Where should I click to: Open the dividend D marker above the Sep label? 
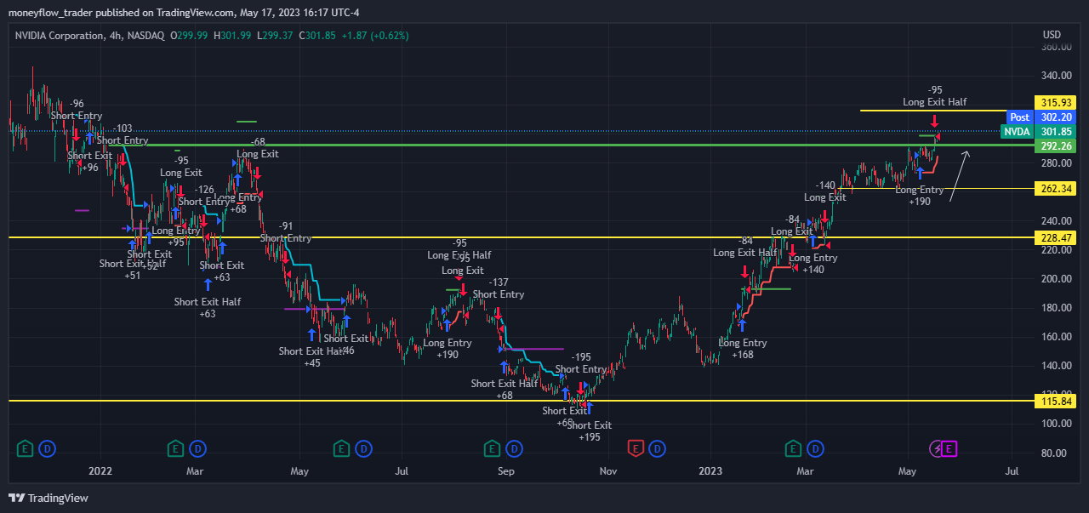pyautogui.click(x=514, y=447)
